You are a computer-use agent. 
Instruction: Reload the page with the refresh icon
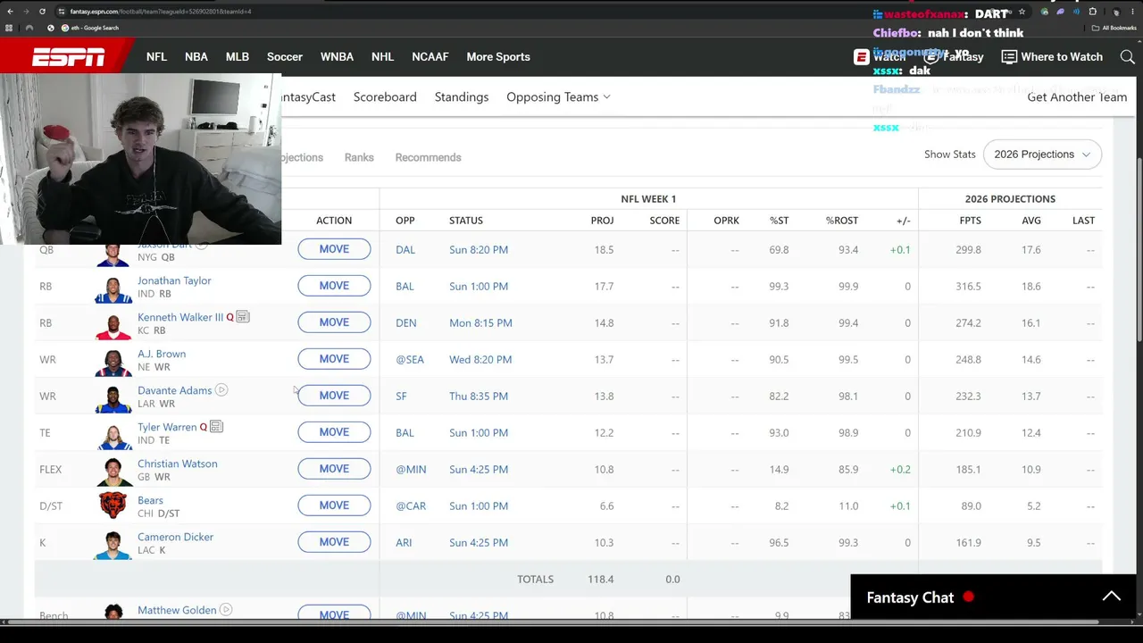click(43, 12)
